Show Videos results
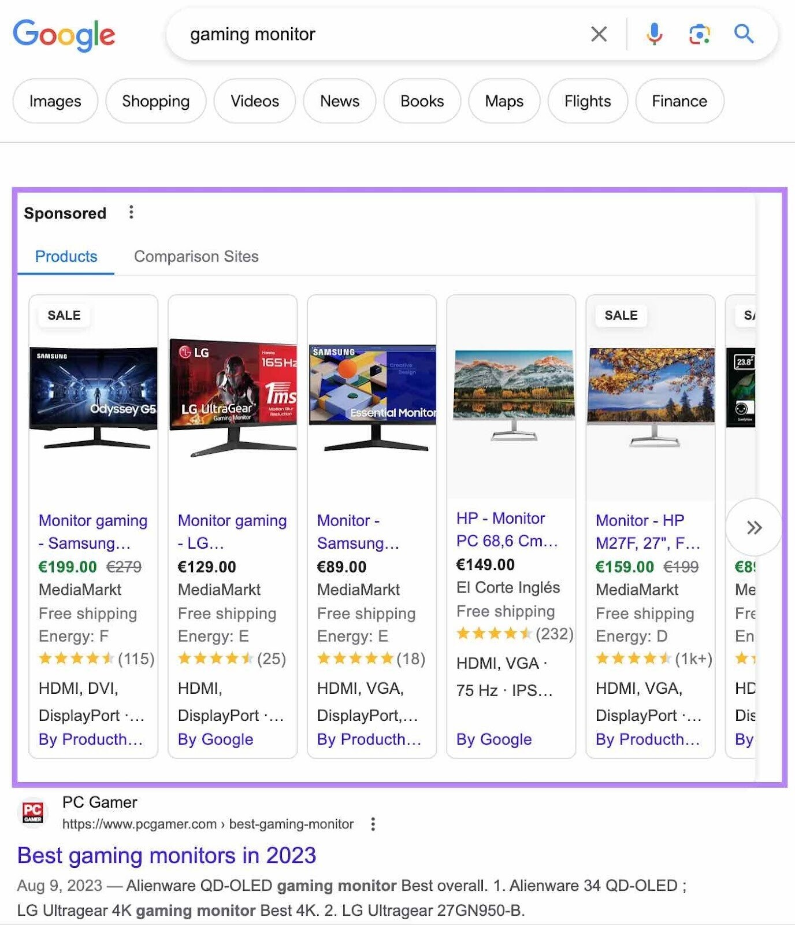The height and width of the screenshot is (925, 795). click(x=254, y=101)
